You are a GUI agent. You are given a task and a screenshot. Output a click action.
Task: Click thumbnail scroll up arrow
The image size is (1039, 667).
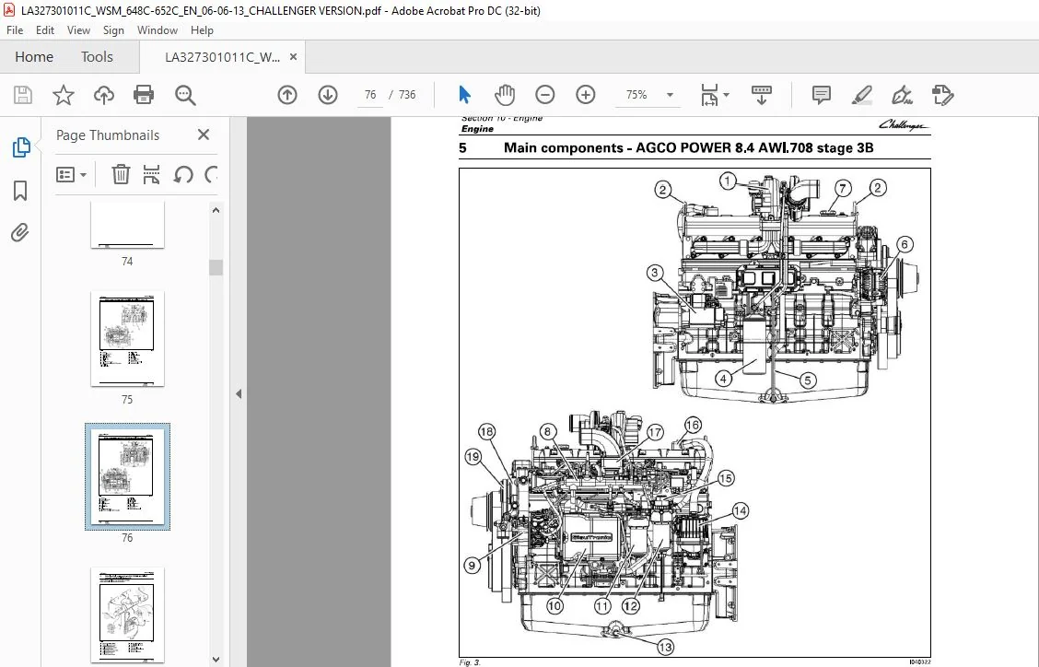216,210
